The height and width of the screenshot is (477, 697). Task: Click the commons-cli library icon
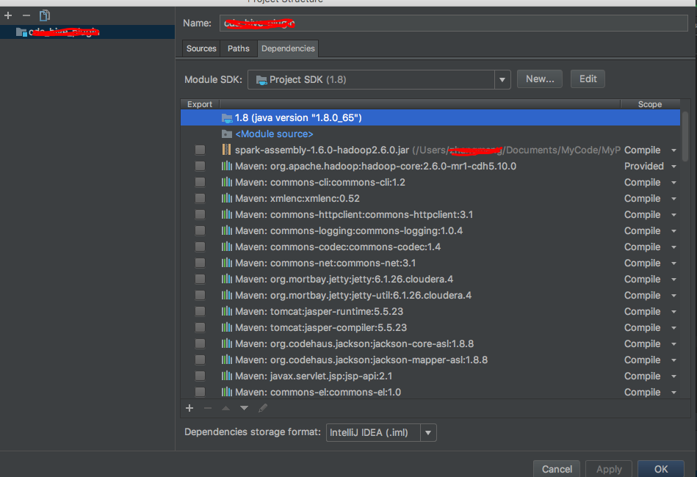coord(227,182)
